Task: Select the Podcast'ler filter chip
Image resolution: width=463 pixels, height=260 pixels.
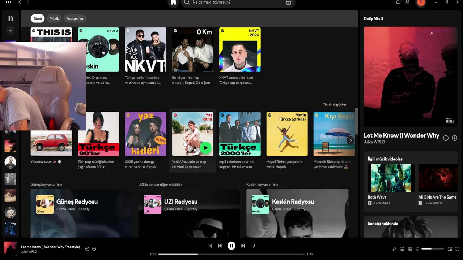Action: click(x=75, y=18)
